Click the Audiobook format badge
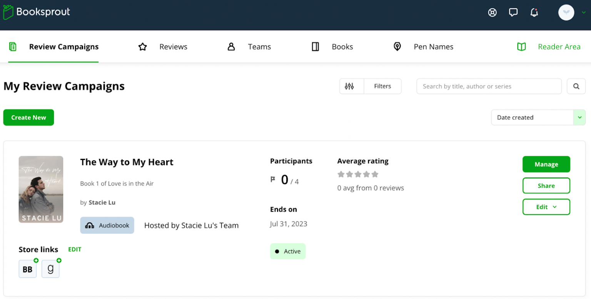The height and width of the screenshot is (299, 591). coord(107,225)
